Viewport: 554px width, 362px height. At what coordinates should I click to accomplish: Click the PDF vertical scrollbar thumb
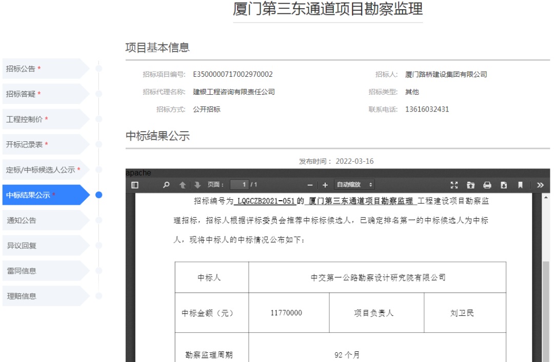click(546, 311)
